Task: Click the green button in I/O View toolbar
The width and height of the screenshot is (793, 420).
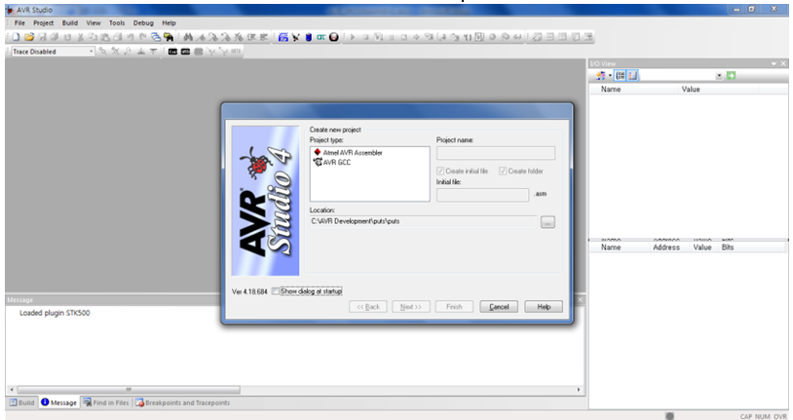Action: 731,75
